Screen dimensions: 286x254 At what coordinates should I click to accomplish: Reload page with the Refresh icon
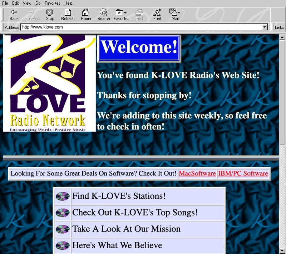pos(68,13)
